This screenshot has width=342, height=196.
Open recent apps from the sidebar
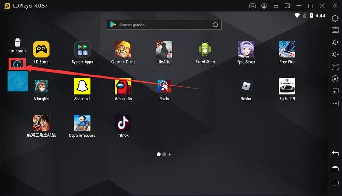pos(335,183)
